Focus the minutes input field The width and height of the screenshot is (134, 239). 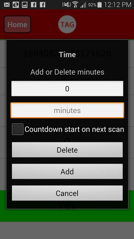tap(67, 110)
